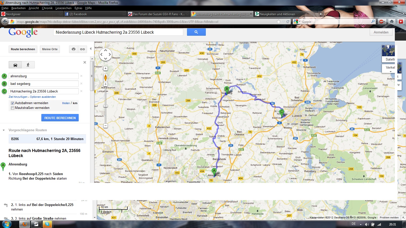Select the car driving mode icon
Viewport: 406px width, 228px height.
(x=15, y=65)
